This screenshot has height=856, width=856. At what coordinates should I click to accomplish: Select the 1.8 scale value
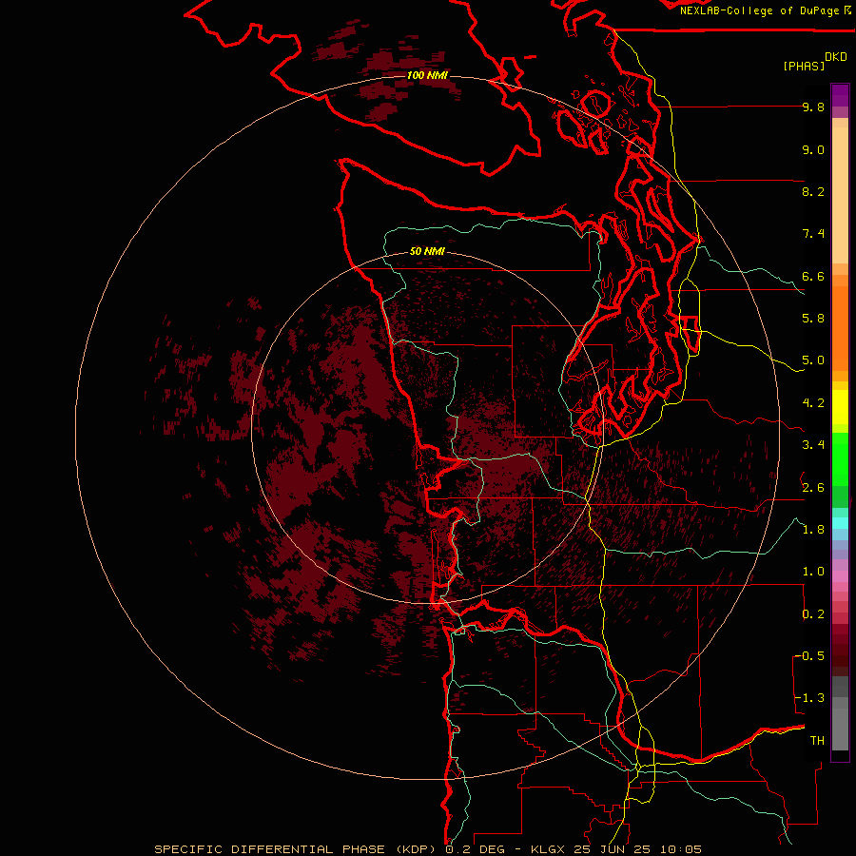click(813, 530)
